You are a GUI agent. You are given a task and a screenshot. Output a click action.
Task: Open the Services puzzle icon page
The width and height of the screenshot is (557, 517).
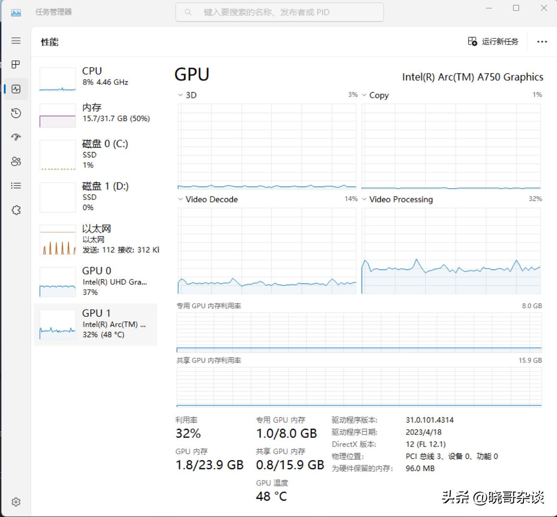(16, 210)
